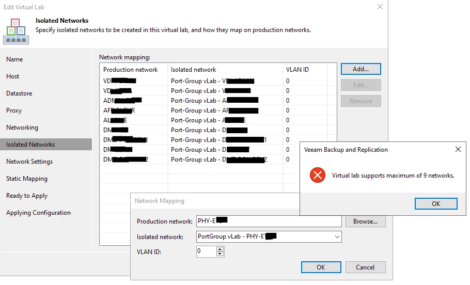Click the Production network text field
This screenshot has width=470, height=285.
269,221
